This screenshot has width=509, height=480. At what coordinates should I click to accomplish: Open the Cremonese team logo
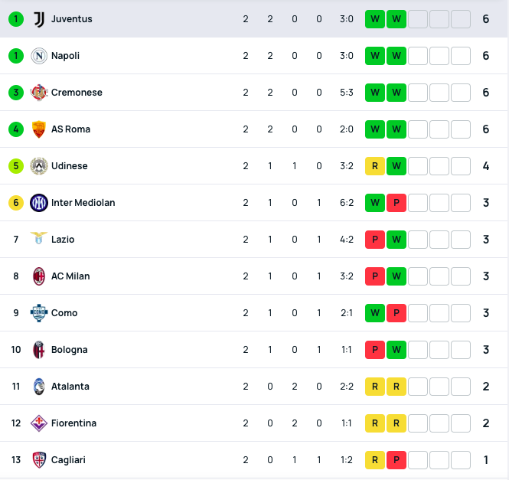pyautogui.click(x=39, y=93)
